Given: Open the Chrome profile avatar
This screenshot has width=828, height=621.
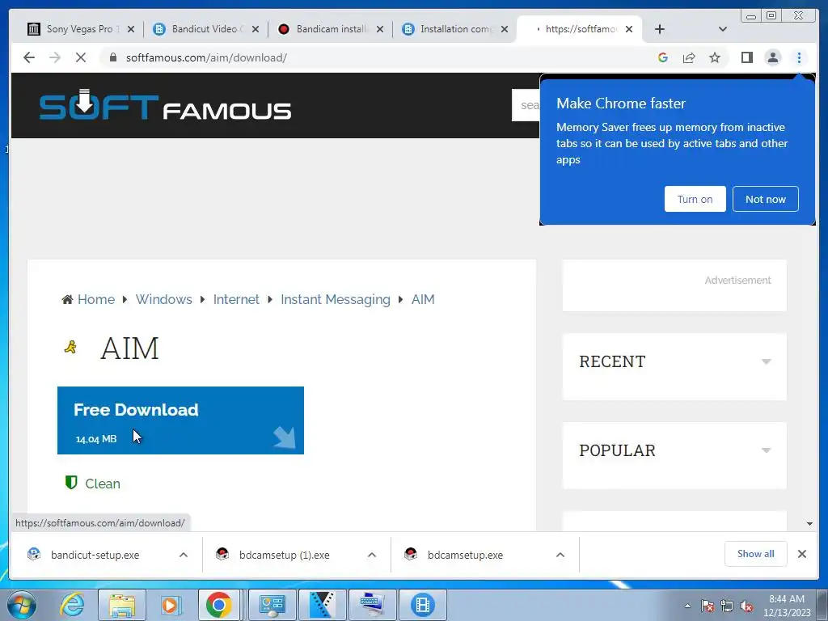Looking at the screenshot, I should coord(772,57).
